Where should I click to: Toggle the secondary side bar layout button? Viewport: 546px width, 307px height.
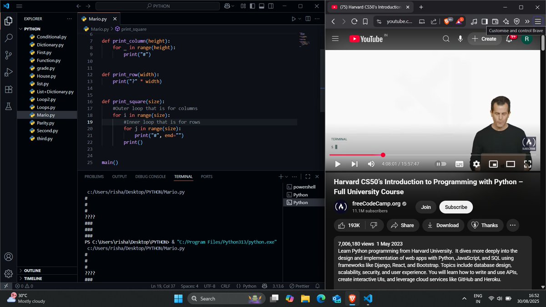tap(270, 6)
